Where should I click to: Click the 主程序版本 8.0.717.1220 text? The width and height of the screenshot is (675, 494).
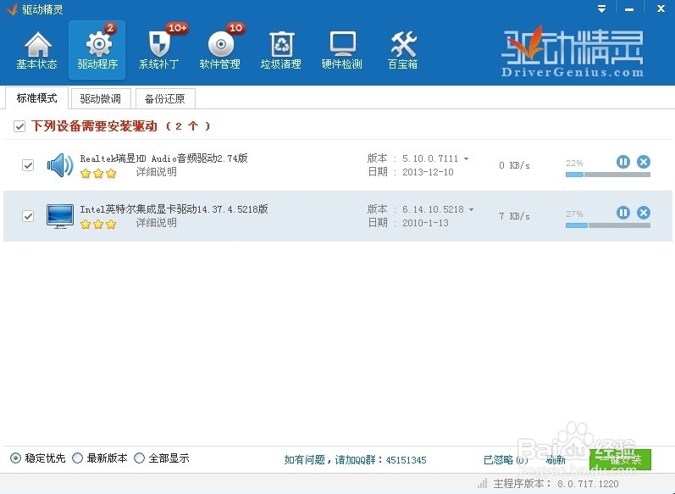click(556, 484)
